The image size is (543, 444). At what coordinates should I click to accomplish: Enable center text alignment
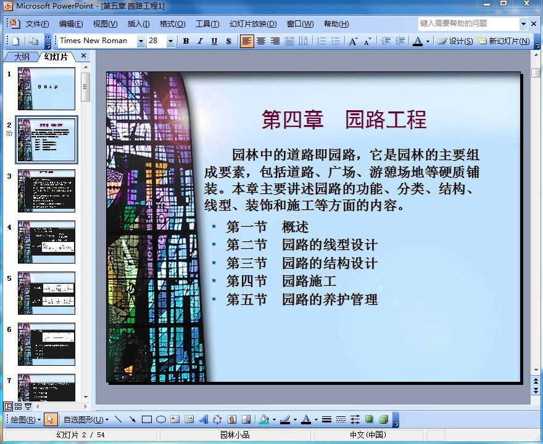261,41
